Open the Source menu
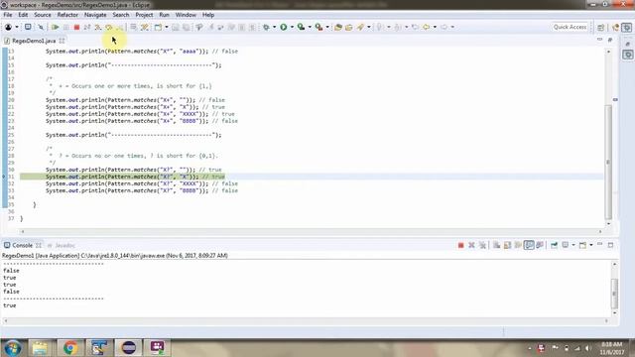Image resolution: width=635 pixels, height=357 pixels. (x=43, y=15)
